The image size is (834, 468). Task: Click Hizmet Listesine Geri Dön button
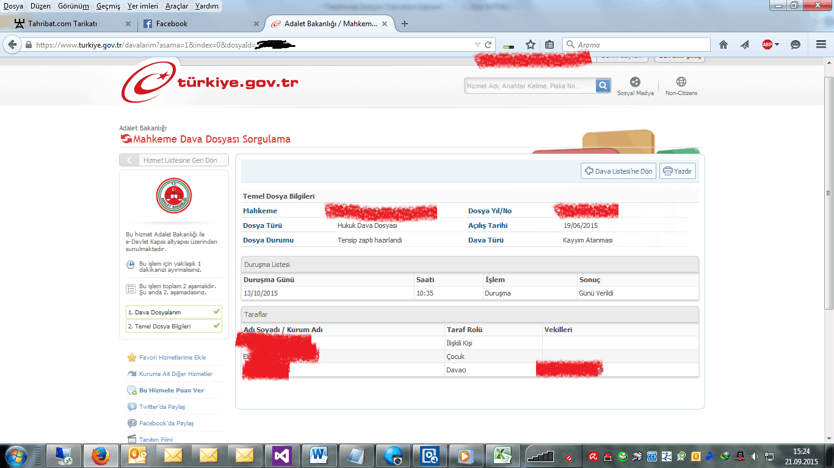pos(174,160)
